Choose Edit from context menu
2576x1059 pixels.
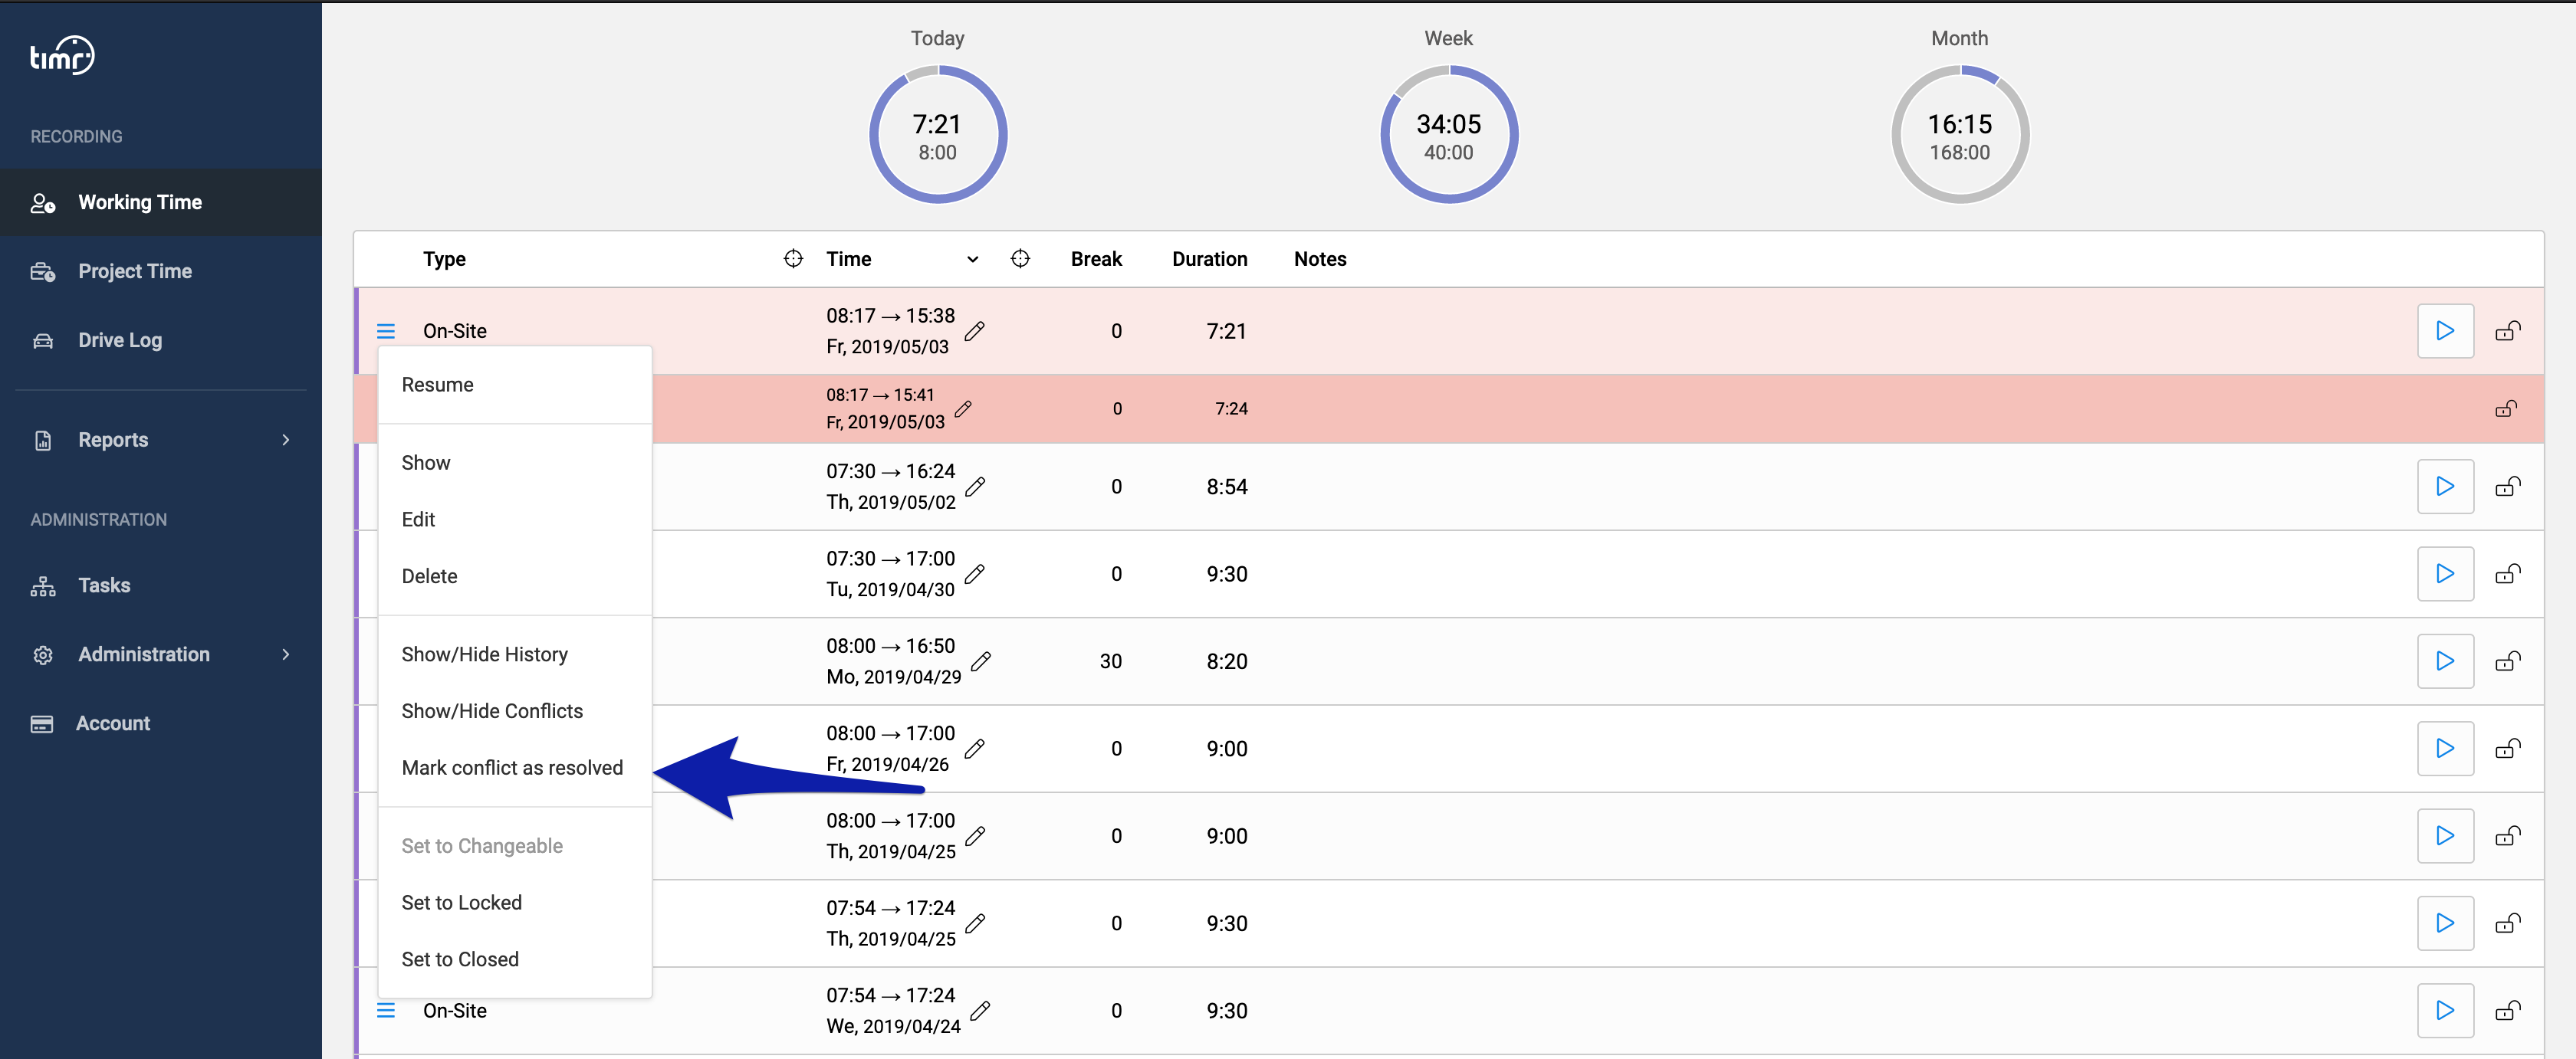pos(515,520)
